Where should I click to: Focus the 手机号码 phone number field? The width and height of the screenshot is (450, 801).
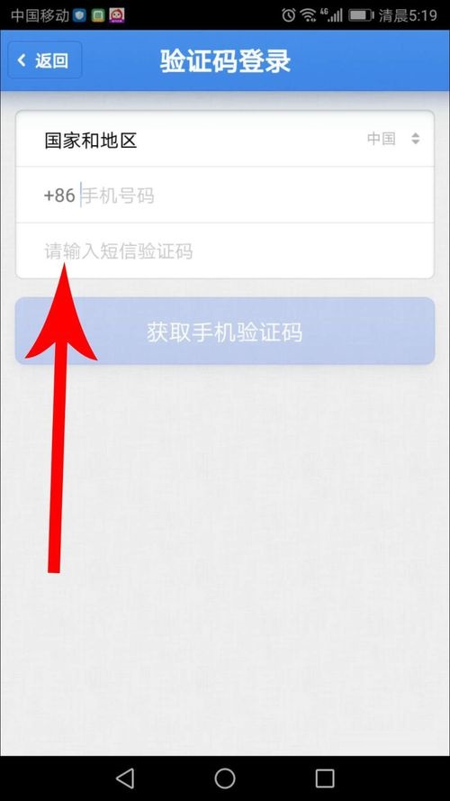tap(255, 196)
